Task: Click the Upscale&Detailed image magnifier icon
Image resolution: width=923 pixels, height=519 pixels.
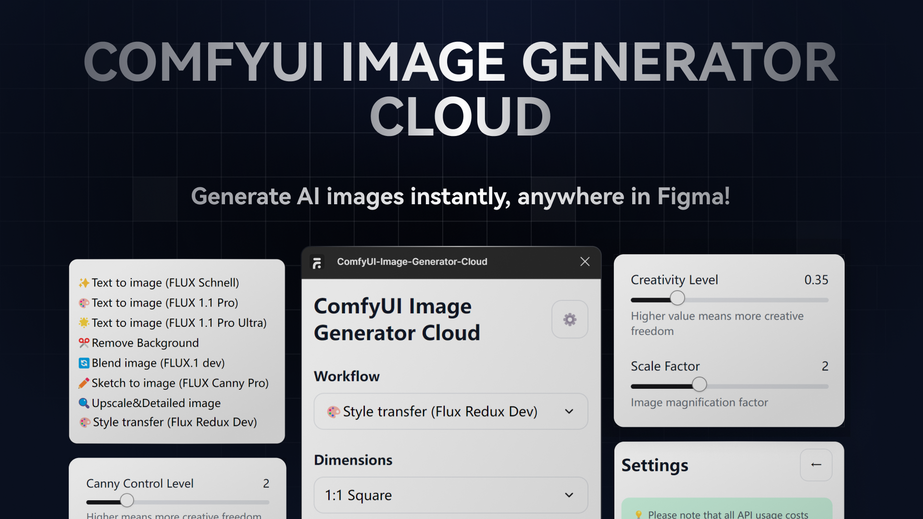Action: [85, 403]
